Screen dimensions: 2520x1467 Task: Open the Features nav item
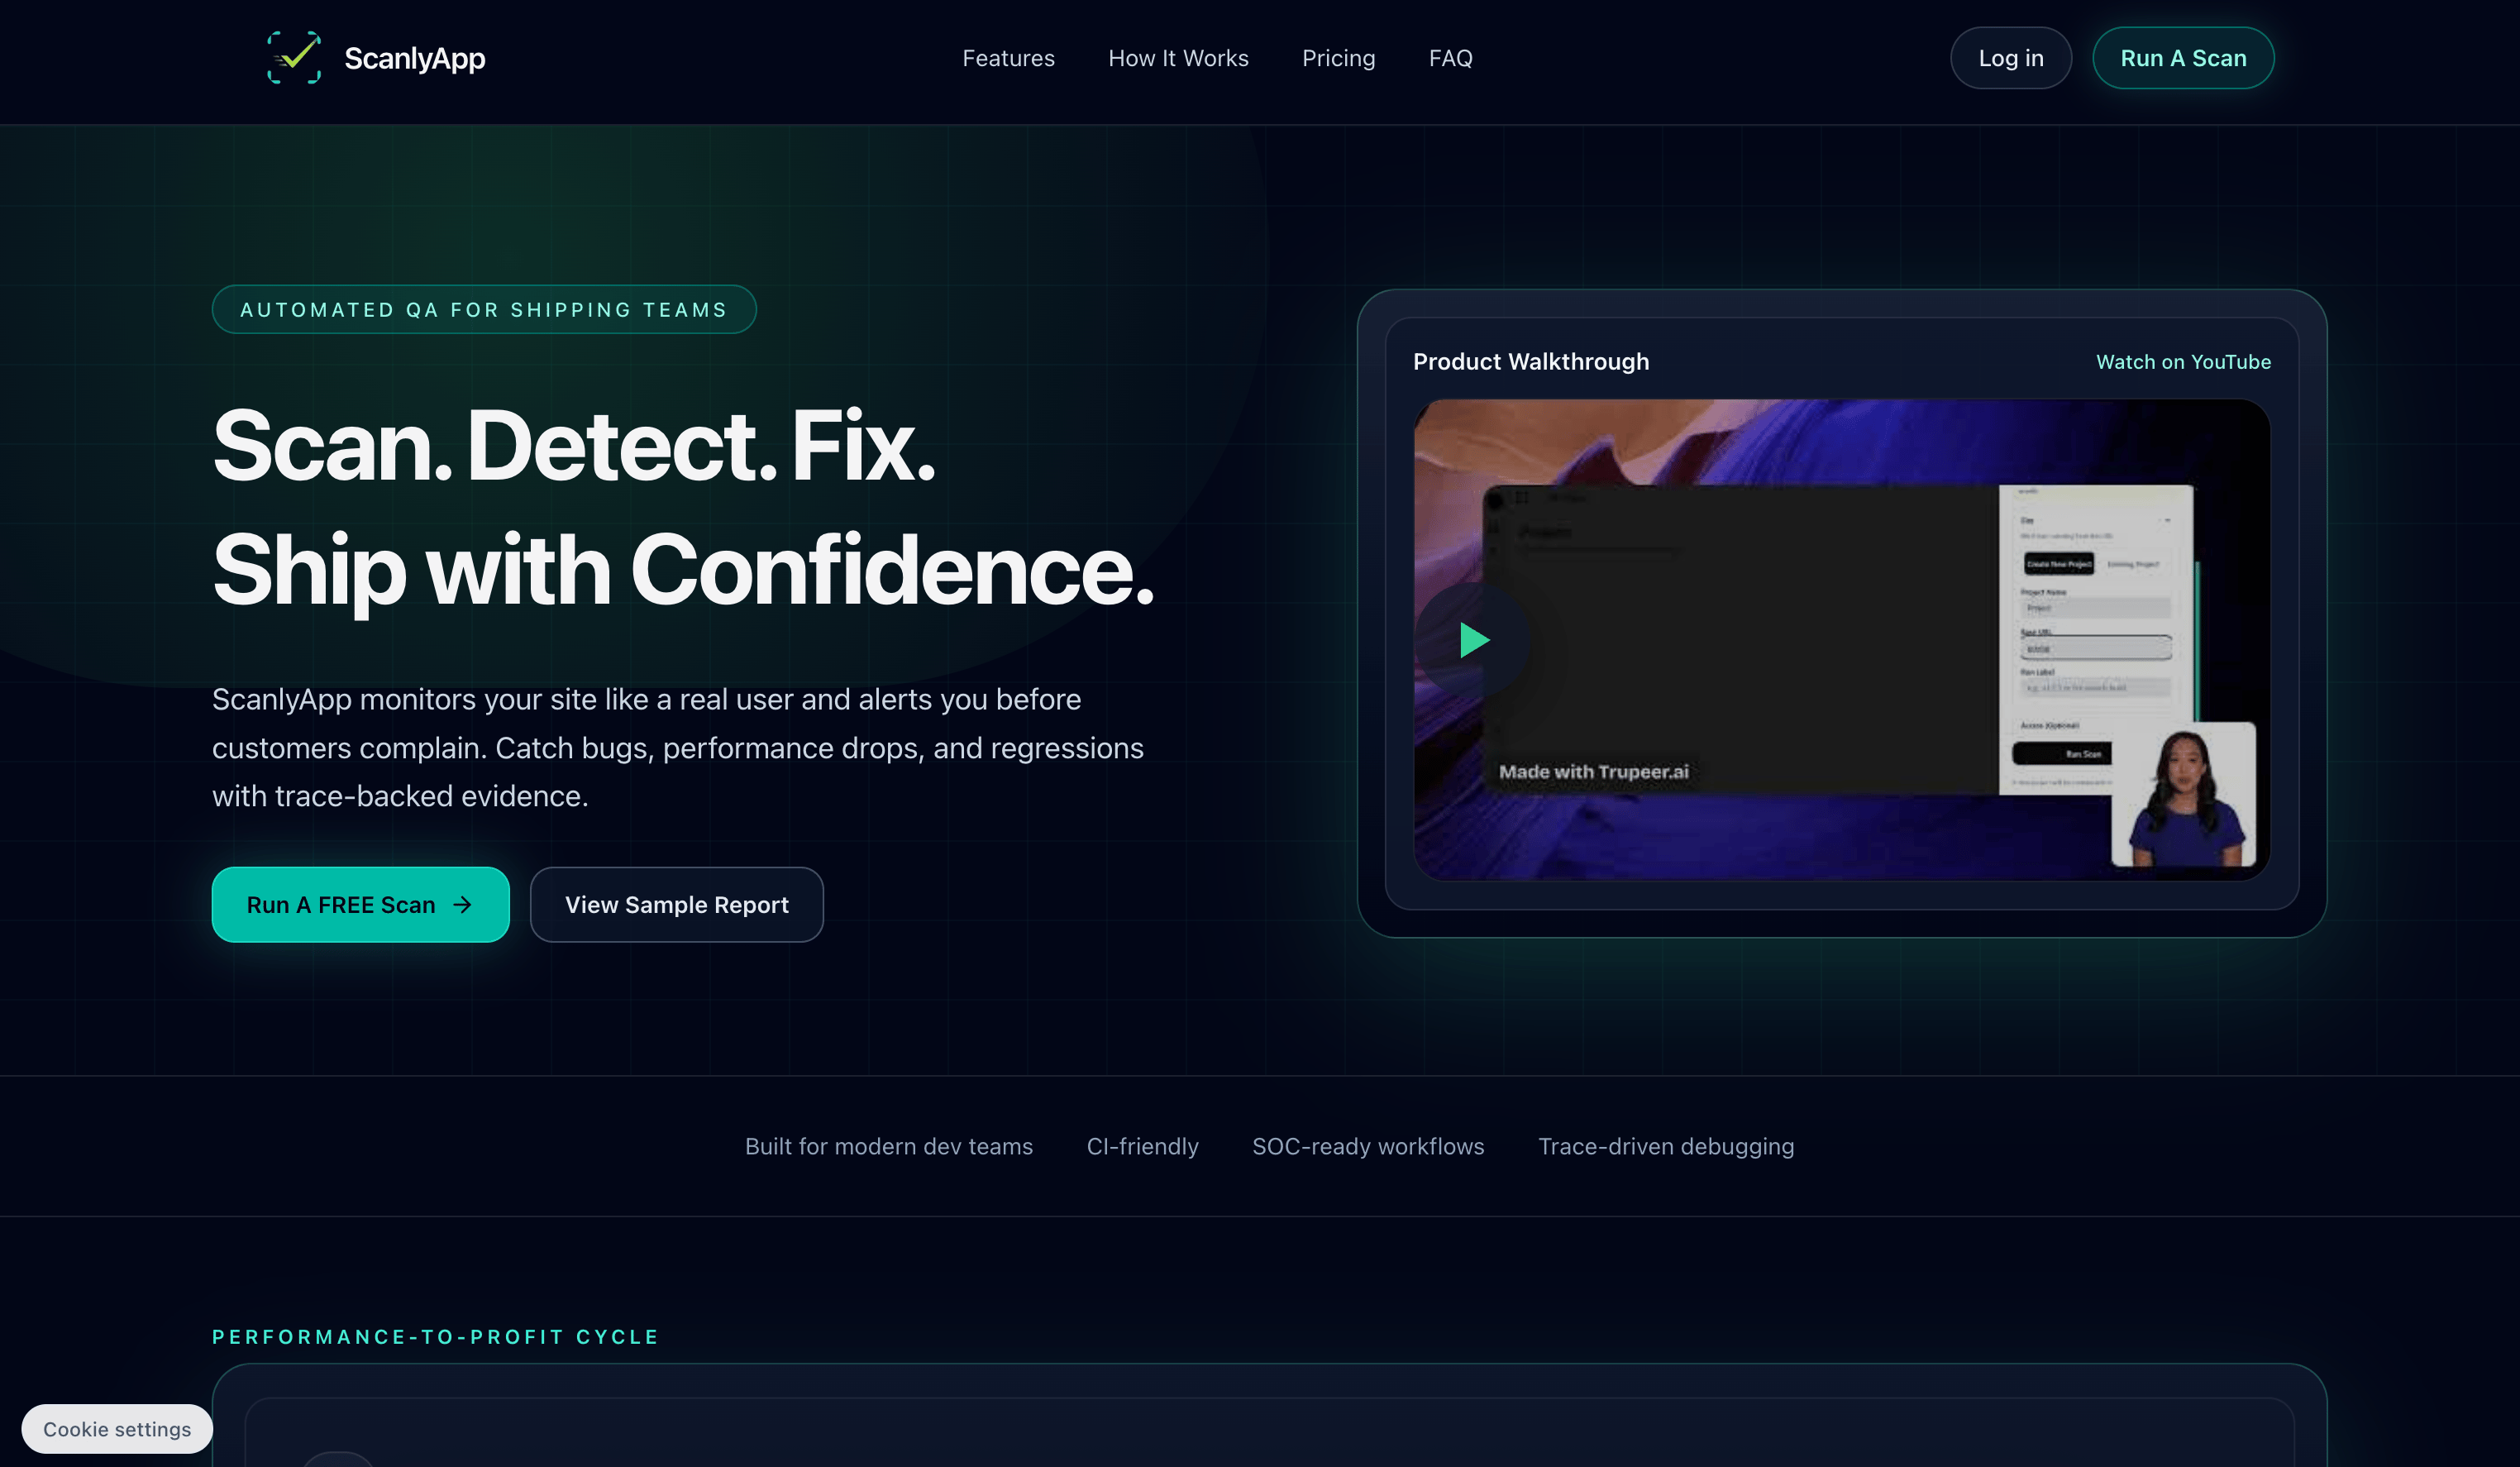click(x=1008, y=58)
